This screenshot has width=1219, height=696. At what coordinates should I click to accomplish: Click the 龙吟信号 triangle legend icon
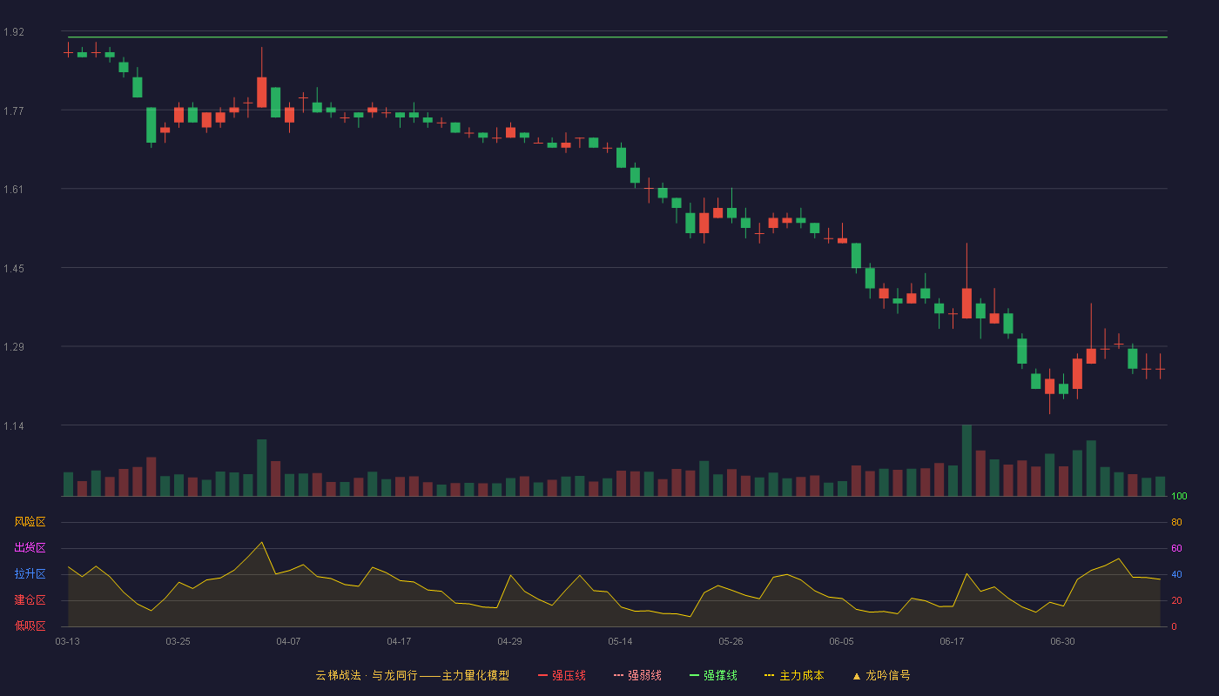pos(857,675)
